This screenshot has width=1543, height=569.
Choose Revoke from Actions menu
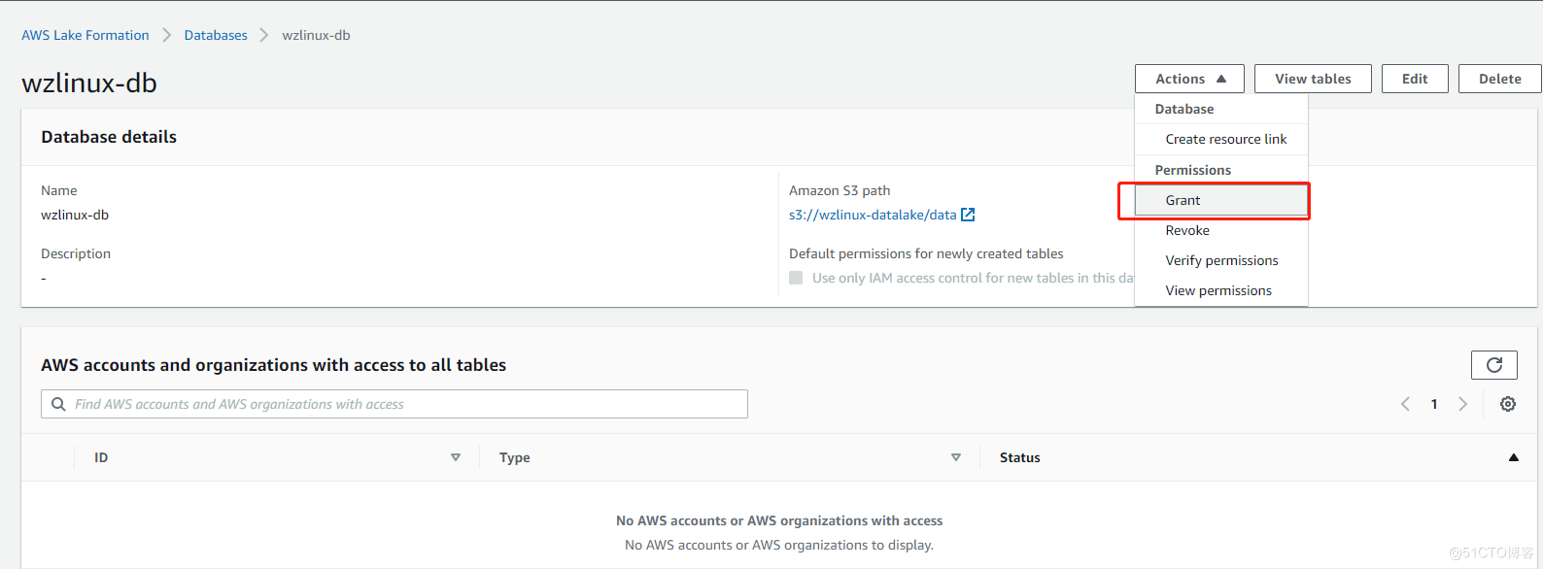point(1221,230)
